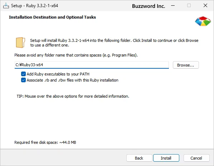The width and height of the screenshot is (214, 166).
Task: Click the Setup installer icon in the title bar
Action: [6, 6]
